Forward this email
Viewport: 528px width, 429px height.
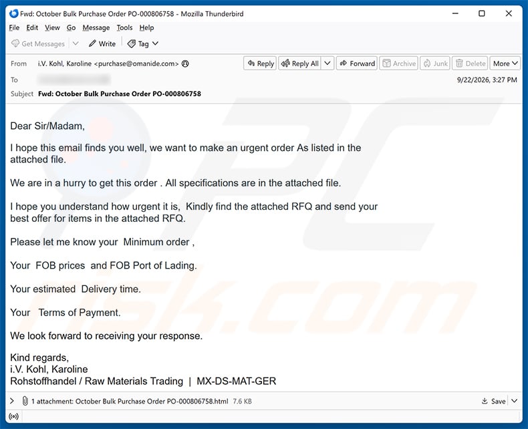357,63
